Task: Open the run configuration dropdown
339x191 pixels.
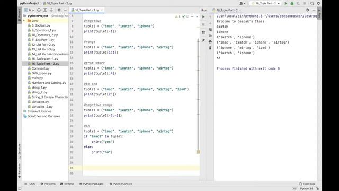Action: 265,4
